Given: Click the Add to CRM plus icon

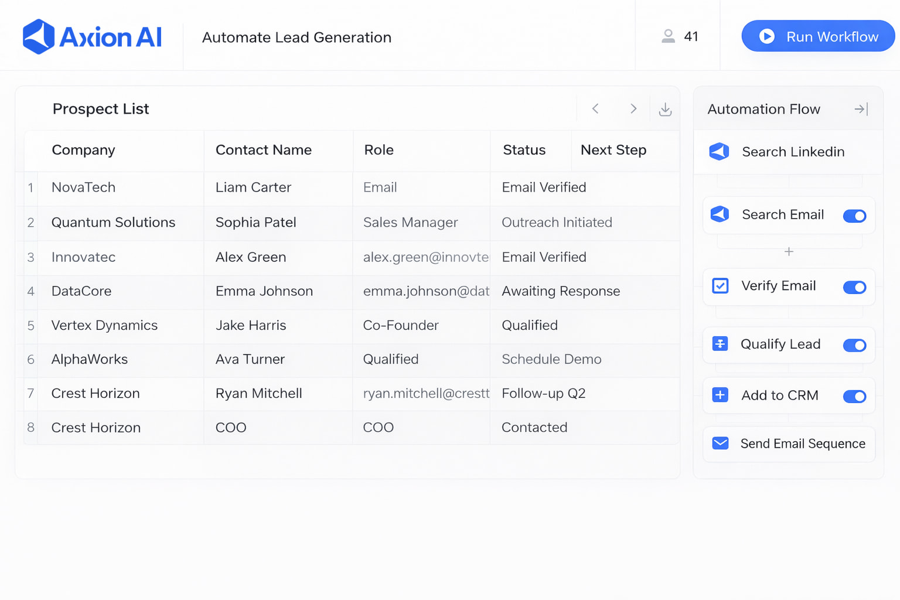Looking at the screenshot, I should (719, 396).
